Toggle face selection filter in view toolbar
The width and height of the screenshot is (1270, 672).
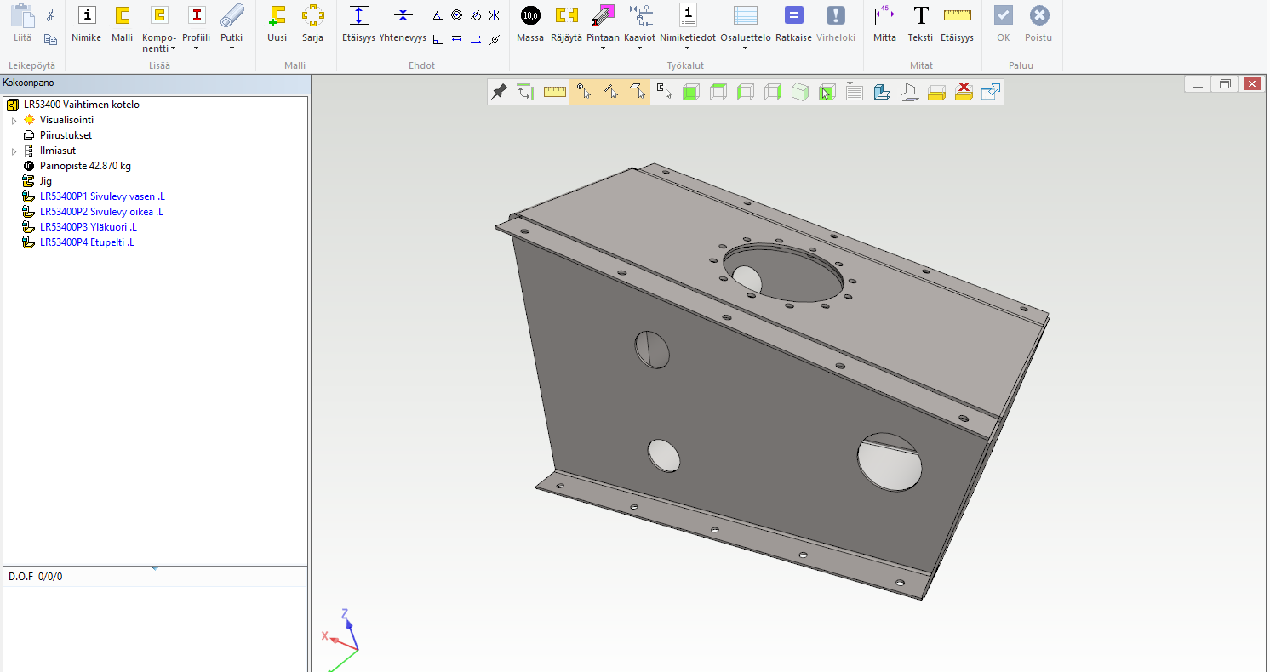pos(637,92)
